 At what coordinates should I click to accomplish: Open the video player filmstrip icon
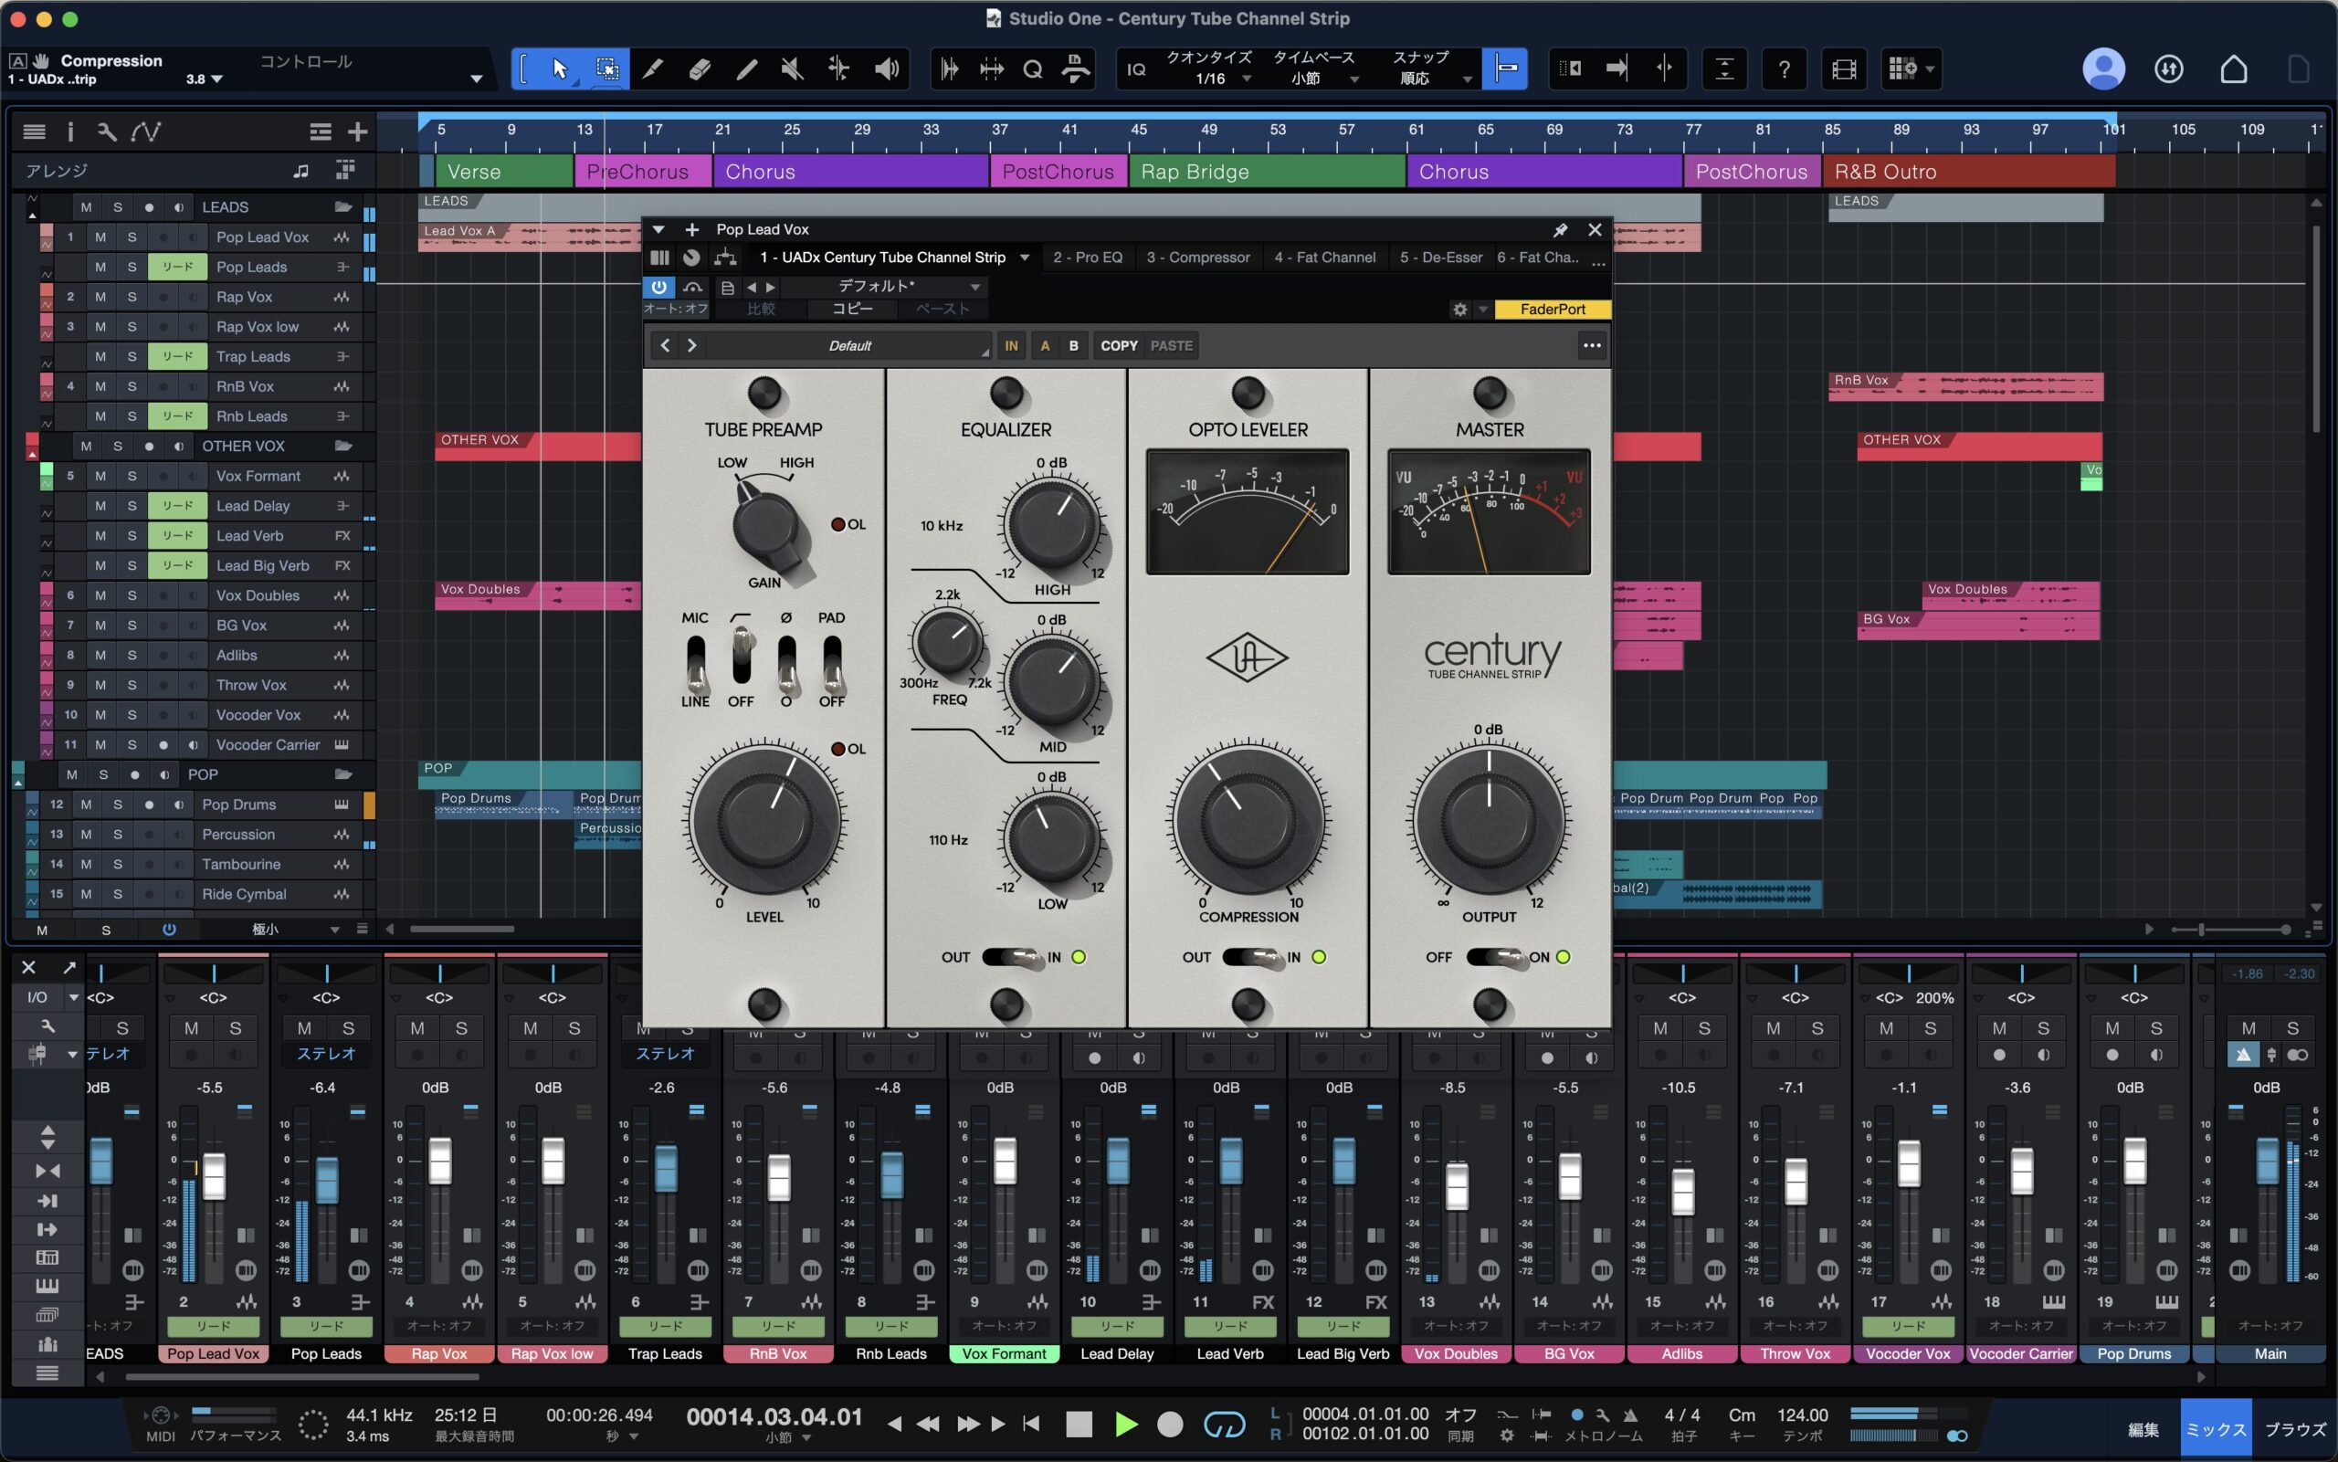tap(1844, 68)
